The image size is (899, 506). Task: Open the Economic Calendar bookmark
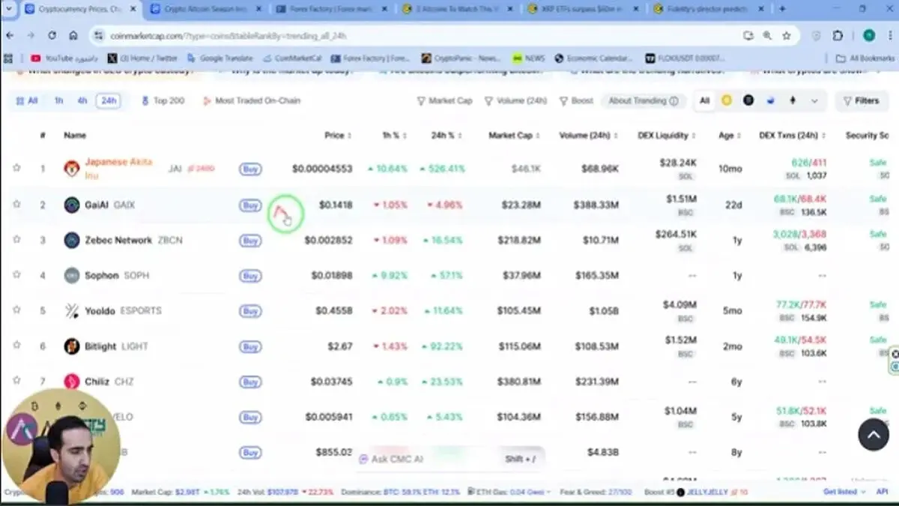click(594, 58)
